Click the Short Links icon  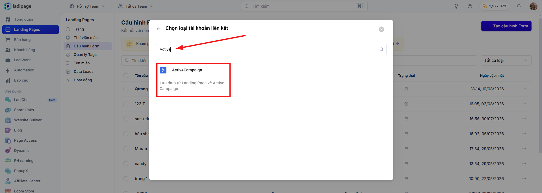tap(8, 110)
